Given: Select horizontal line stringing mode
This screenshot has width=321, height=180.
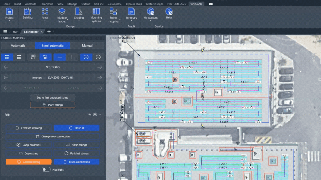Looking at the screenshot, I should [x=60, y=57].
